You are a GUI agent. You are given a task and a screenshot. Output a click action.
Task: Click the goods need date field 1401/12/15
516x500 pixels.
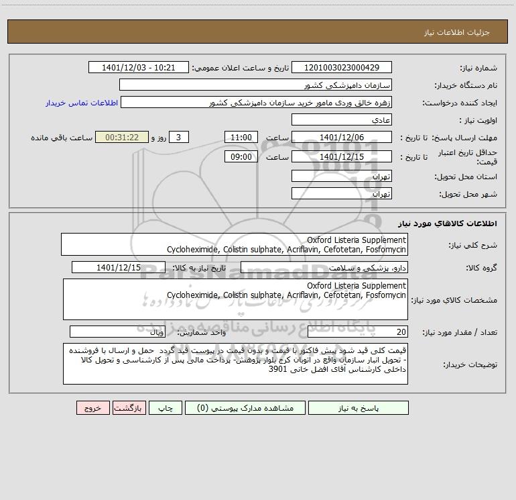pyautogui.click(x=119, y=268)
